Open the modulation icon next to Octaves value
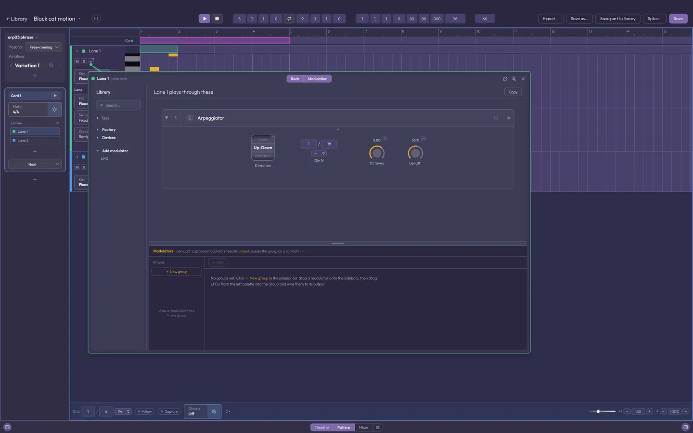This screenshot has width=693, height=433. click(385, 139)
